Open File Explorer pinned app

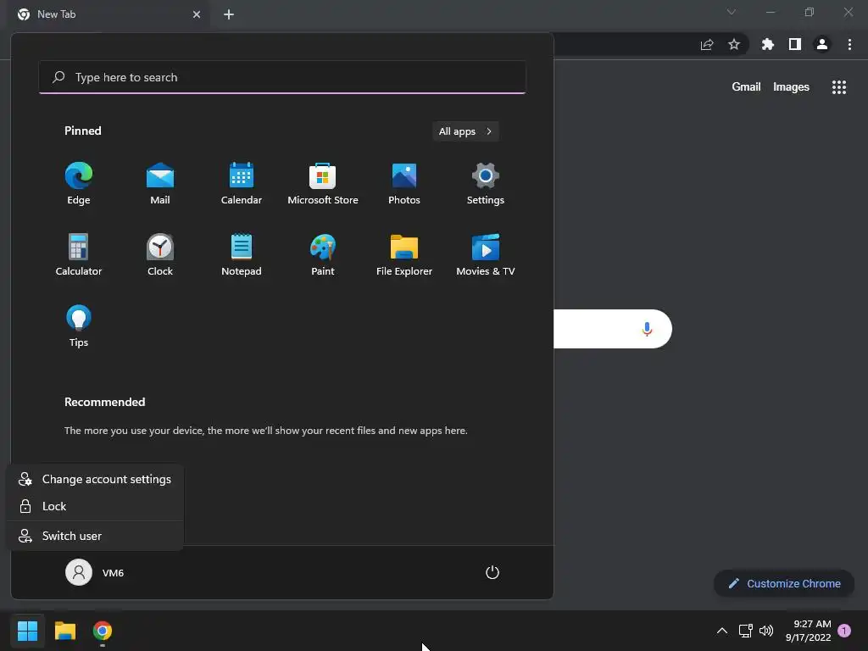(404, 254)
